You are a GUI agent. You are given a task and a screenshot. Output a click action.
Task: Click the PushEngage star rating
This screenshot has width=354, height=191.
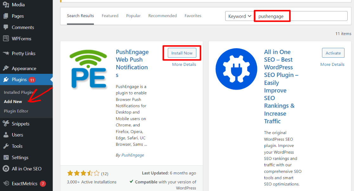[x=83, y=173]
